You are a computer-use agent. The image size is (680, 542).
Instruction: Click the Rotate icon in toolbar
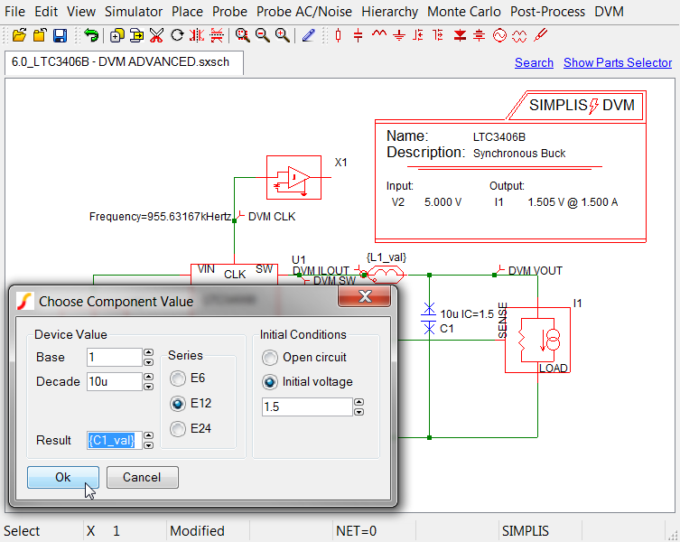[x=177, y=36]
